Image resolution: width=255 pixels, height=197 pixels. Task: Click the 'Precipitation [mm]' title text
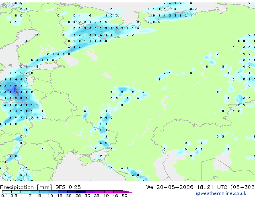[x=26, y=187]
